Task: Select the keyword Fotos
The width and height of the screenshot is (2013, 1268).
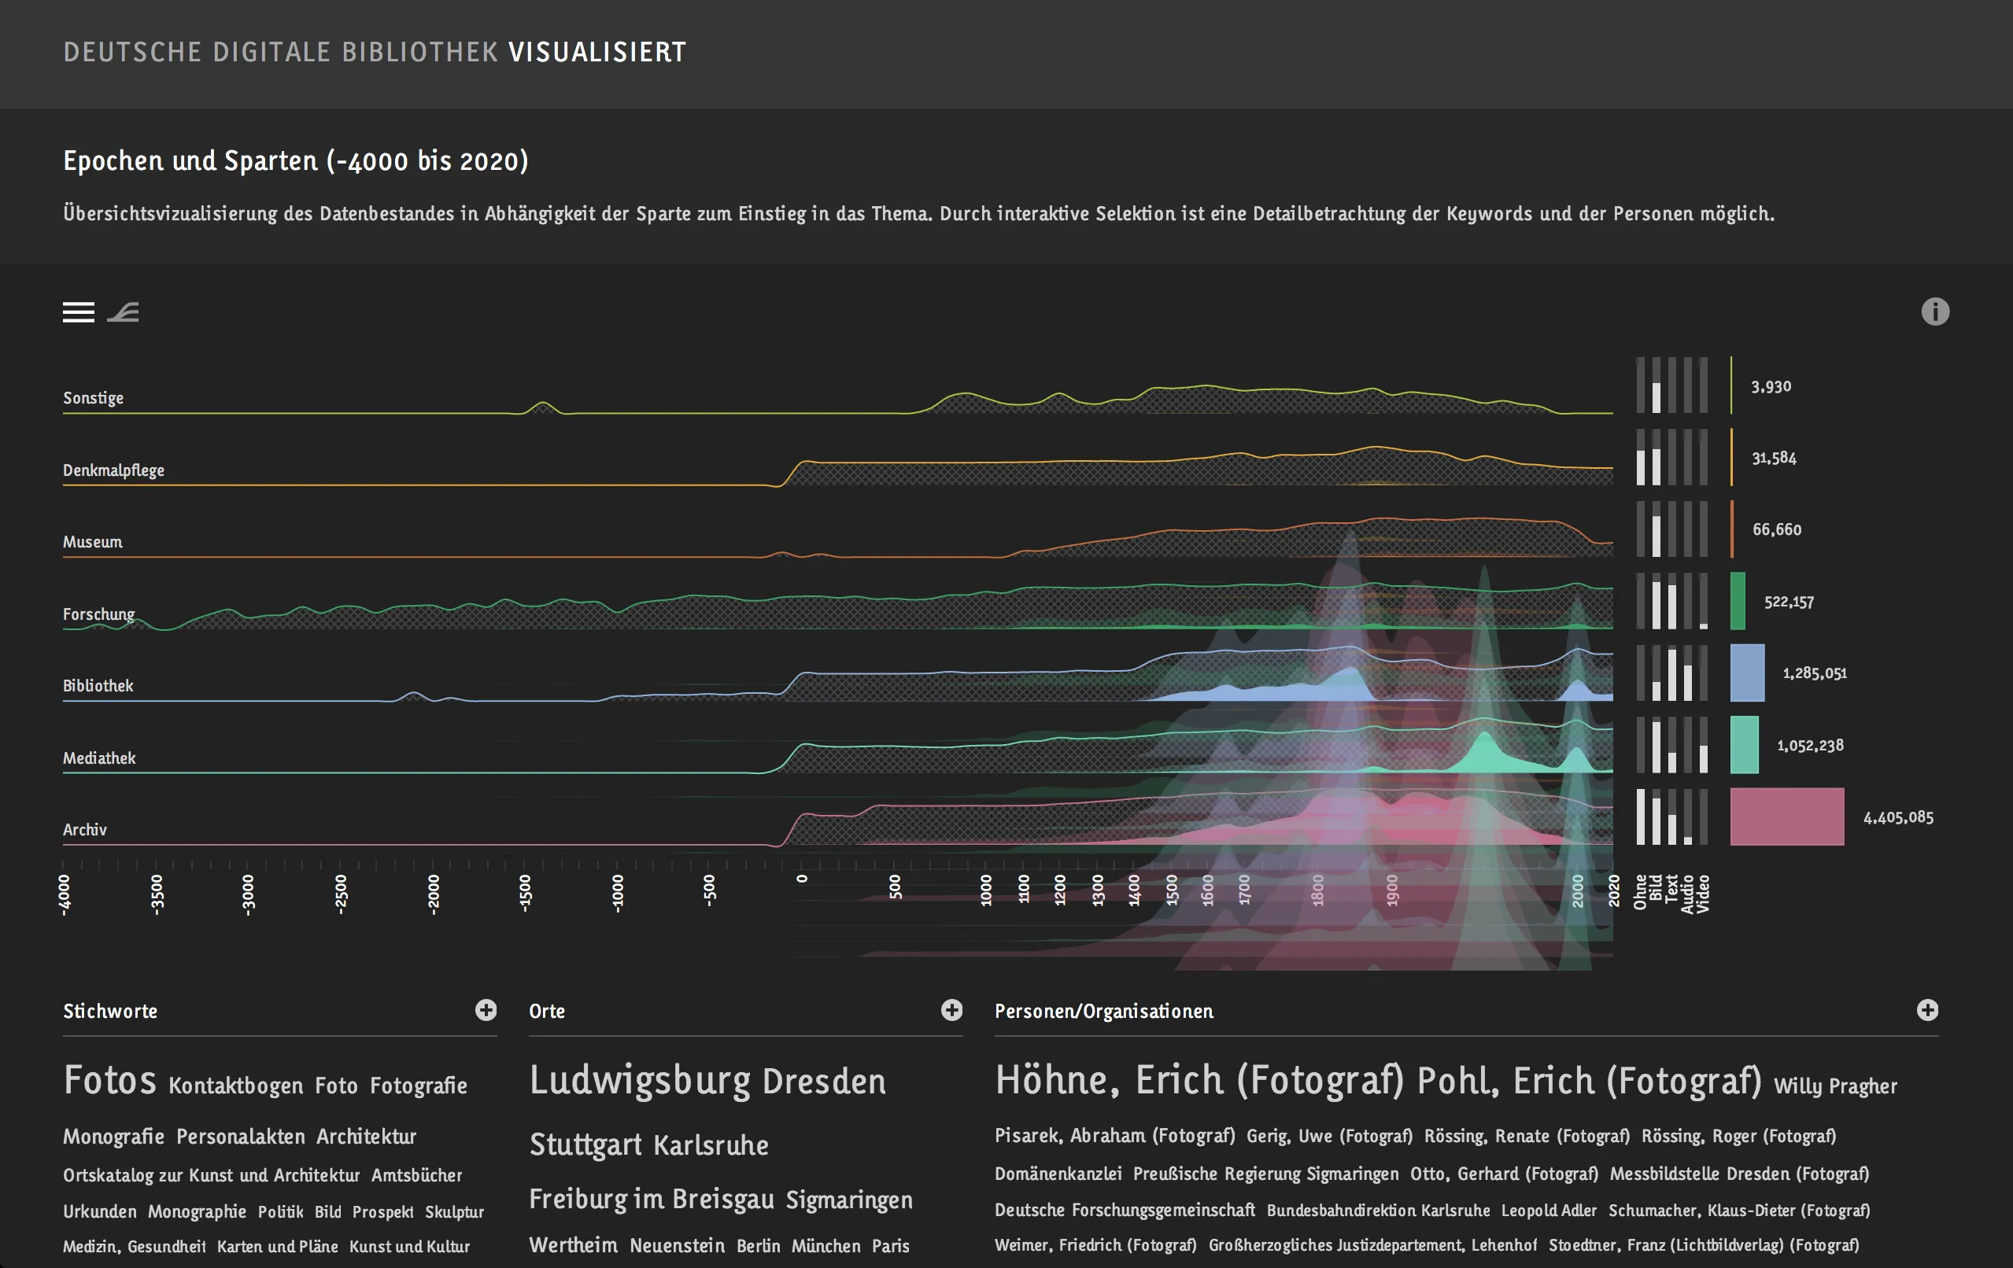Action: click(x=109, y=1080)
